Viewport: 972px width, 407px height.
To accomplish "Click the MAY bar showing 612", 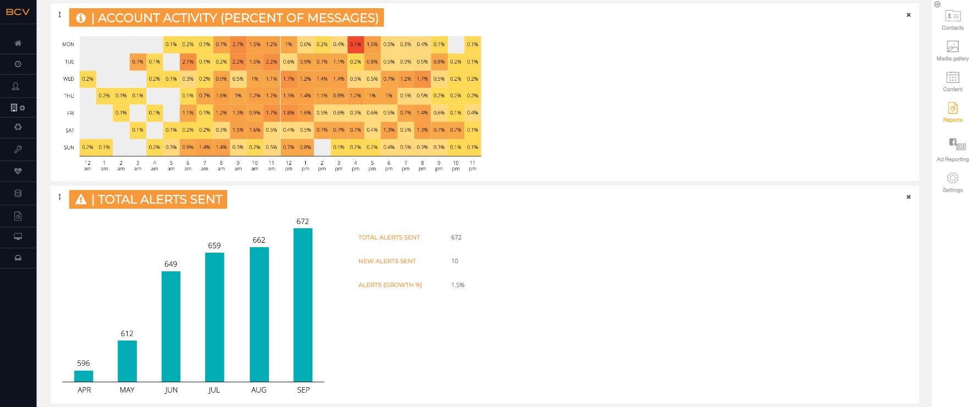I will click(127, 361).
